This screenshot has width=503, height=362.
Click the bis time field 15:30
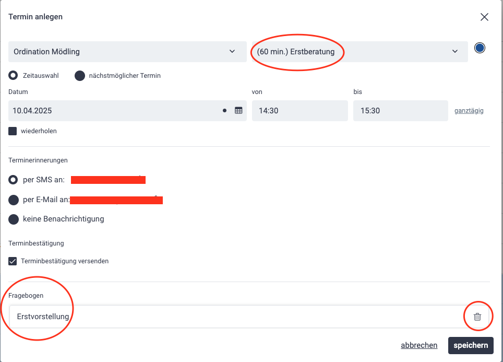(400, 111)
